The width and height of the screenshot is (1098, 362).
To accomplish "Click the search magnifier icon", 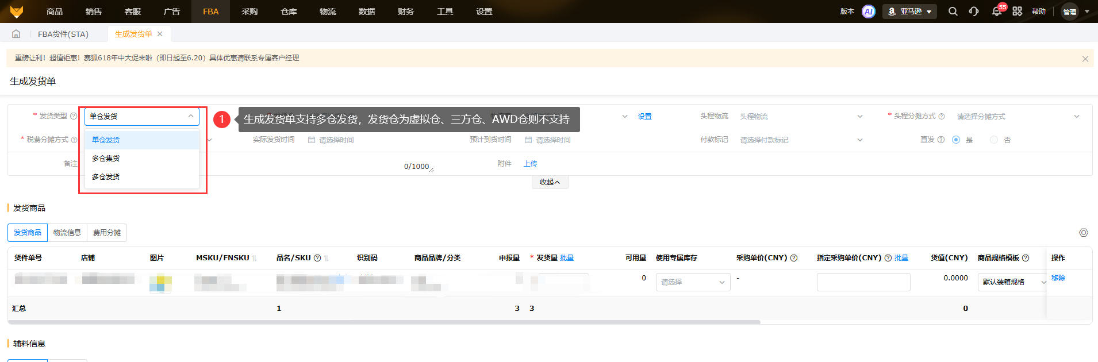I will pyautogui.click(x=953, y=11).
